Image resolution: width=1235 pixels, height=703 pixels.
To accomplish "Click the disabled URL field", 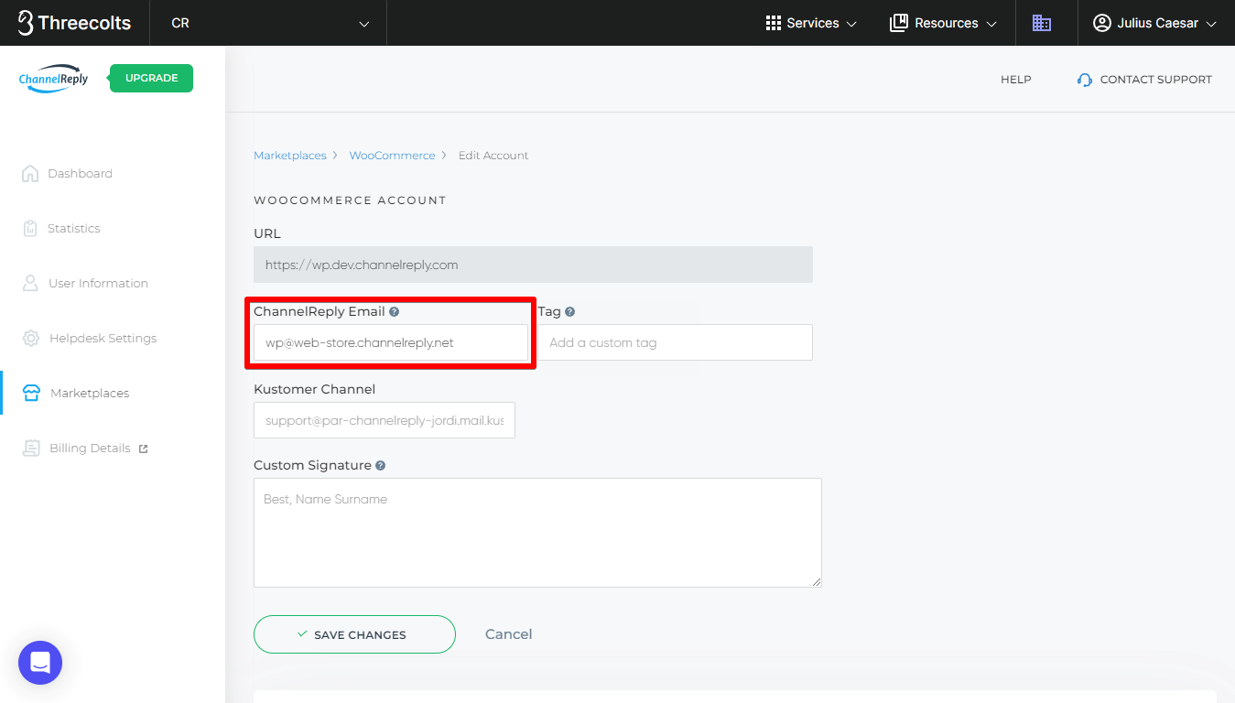I will (533, 265).
